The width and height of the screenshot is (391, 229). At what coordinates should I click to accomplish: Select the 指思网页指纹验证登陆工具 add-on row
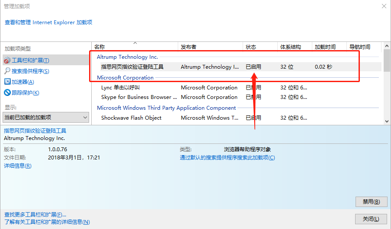click(x=240, y=67)
